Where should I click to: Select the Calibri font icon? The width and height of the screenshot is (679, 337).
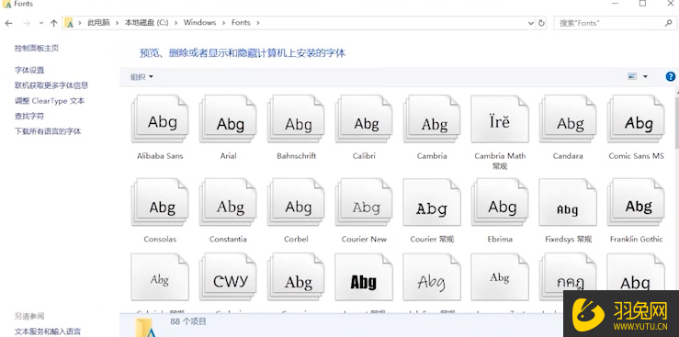click(364, 119)
